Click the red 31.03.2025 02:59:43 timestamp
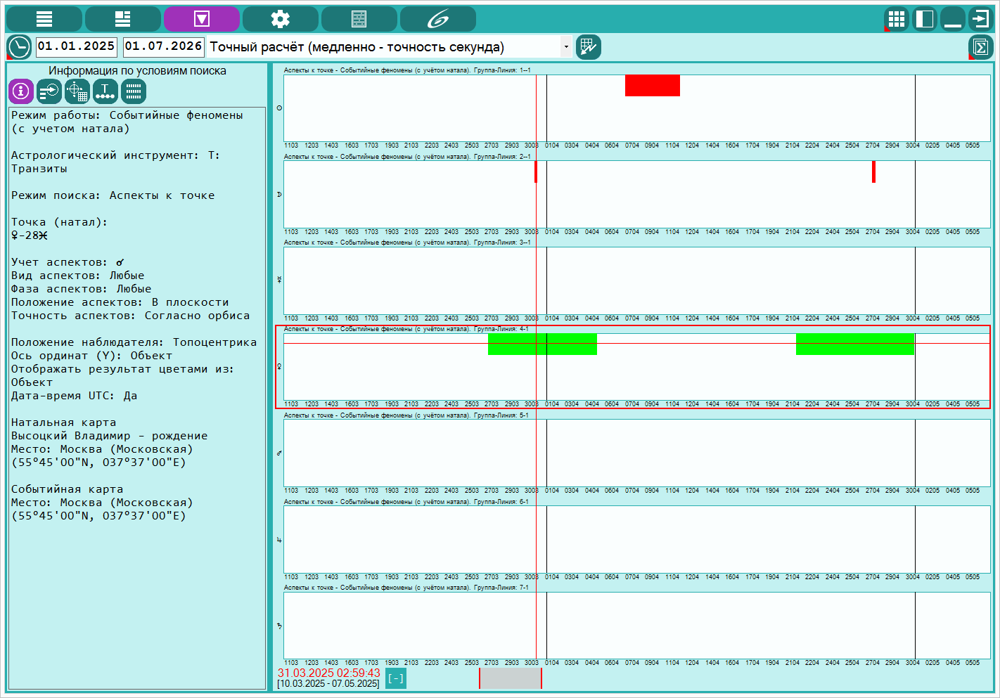Viewport: 1000px width, 698px height. pyautogui.click(x=328, y=673)
